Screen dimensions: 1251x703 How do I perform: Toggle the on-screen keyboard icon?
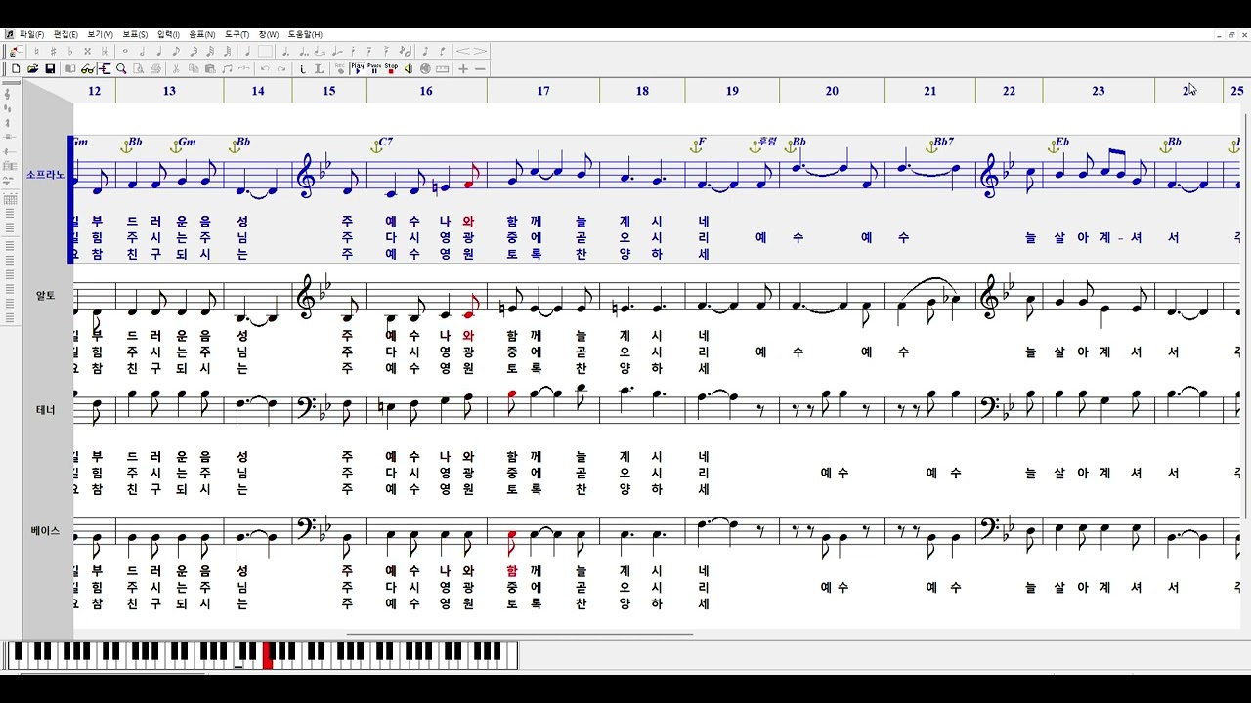click(442, 69)
